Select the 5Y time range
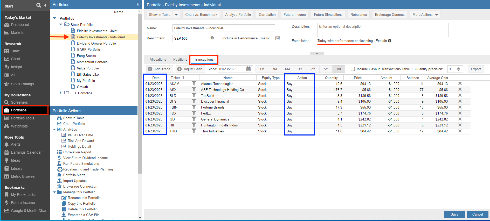Screen dimensions: 490x221 [326, 69]
